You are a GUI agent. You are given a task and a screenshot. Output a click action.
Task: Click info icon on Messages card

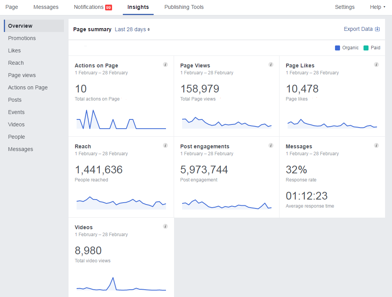coord(376,146)
